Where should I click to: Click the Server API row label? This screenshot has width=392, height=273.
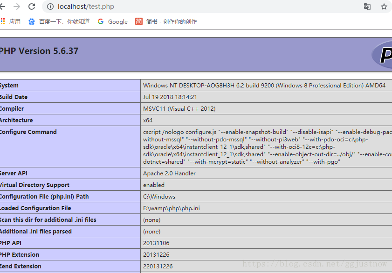click(x=14, y=173)
